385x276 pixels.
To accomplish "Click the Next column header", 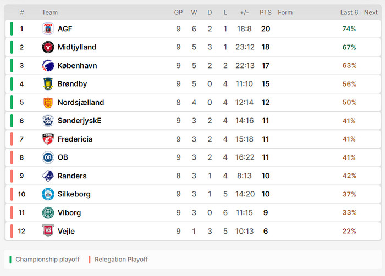I will click(x=371, y=13).
